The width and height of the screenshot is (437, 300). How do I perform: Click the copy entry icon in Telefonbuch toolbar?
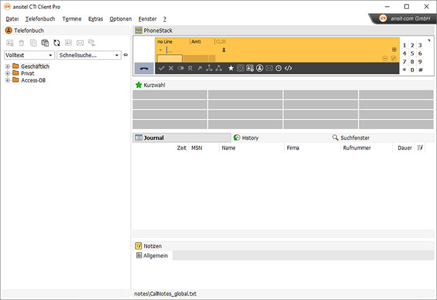tap(33, 43)
